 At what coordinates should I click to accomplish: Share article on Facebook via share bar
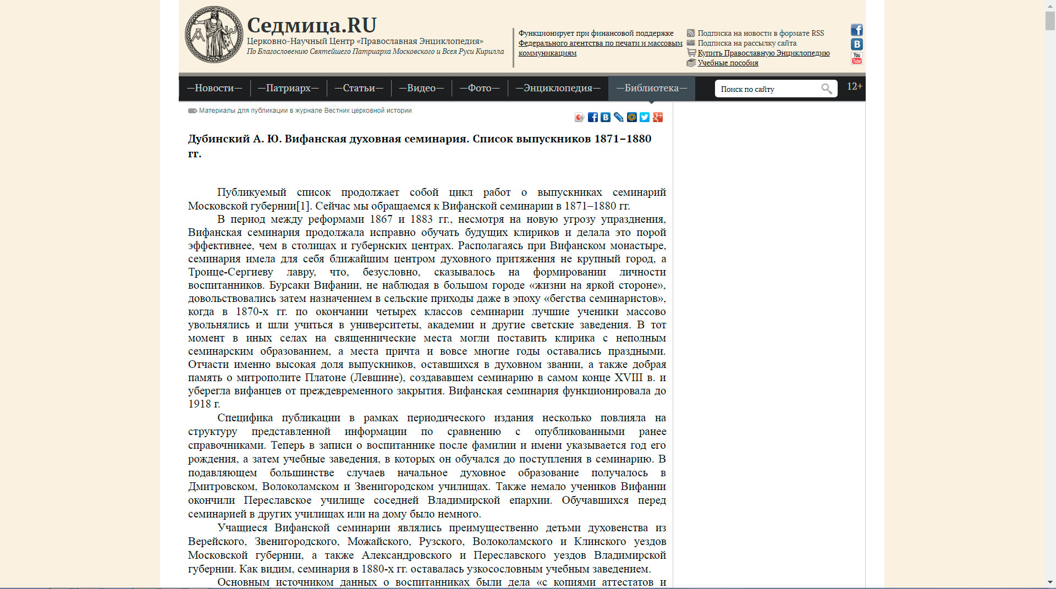tap(592, 117)
